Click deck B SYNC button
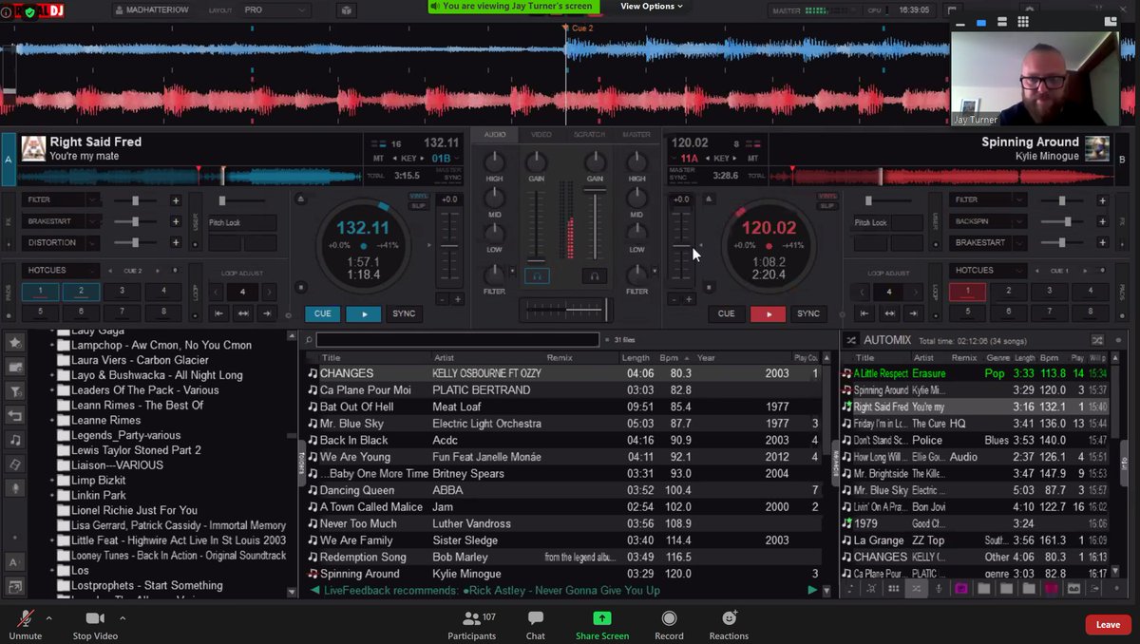This screenshot has width=1140, height=644. click(808, 313)
